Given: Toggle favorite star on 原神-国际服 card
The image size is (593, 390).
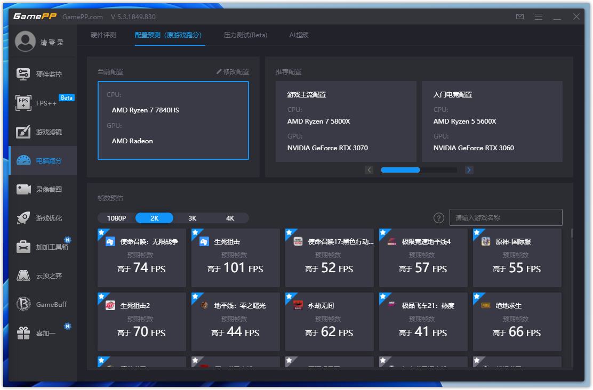Looking at the screenshot, I should pos(477,232).
